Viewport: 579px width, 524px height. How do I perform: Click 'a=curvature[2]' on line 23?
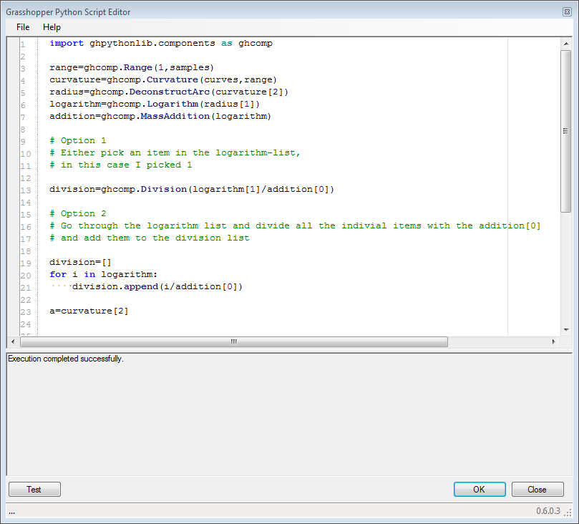[89, 311]
